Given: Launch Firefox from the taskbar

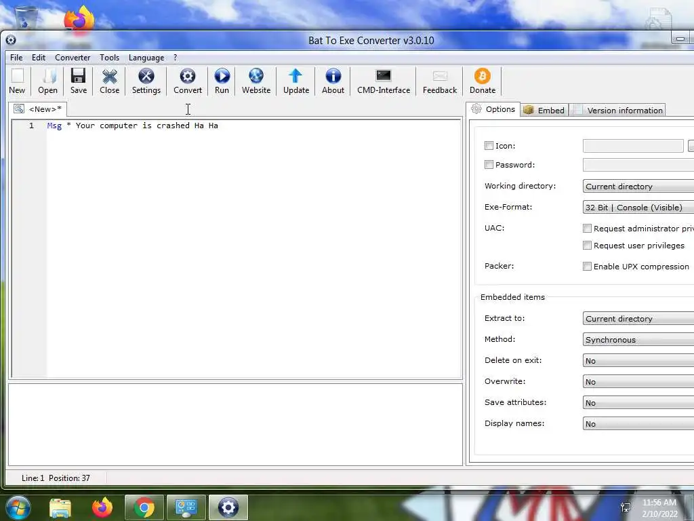Looking at the screenshot, I should click(x=102, y=507).
